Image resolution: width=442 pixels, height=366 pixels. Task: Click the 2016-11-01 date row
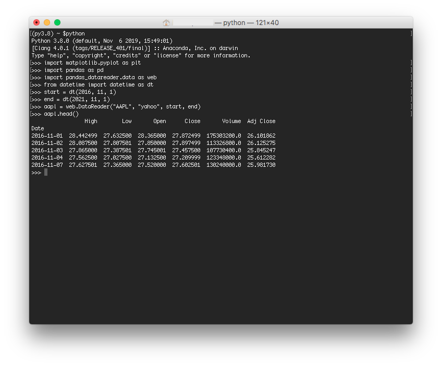pyautogui.click(x=153, y=136)
